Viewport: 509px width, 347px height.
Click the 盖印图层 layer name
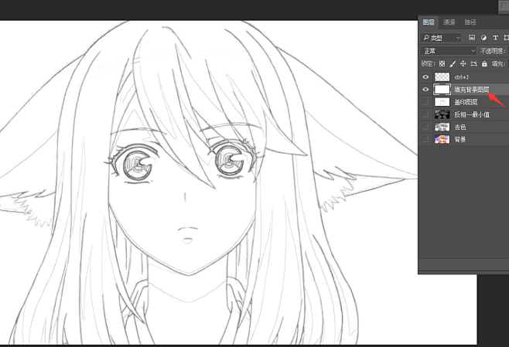click(466, 102)
